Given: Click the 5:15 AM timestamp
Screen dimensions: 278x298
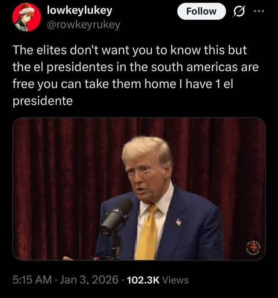Looking at the screenshot, I should (x=32, y=280).
